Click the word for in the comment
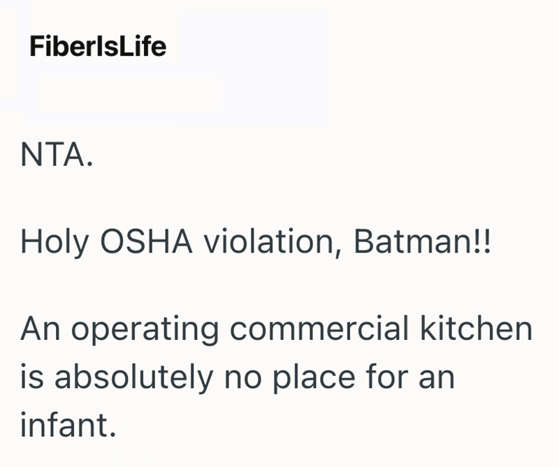 (386, 376)
